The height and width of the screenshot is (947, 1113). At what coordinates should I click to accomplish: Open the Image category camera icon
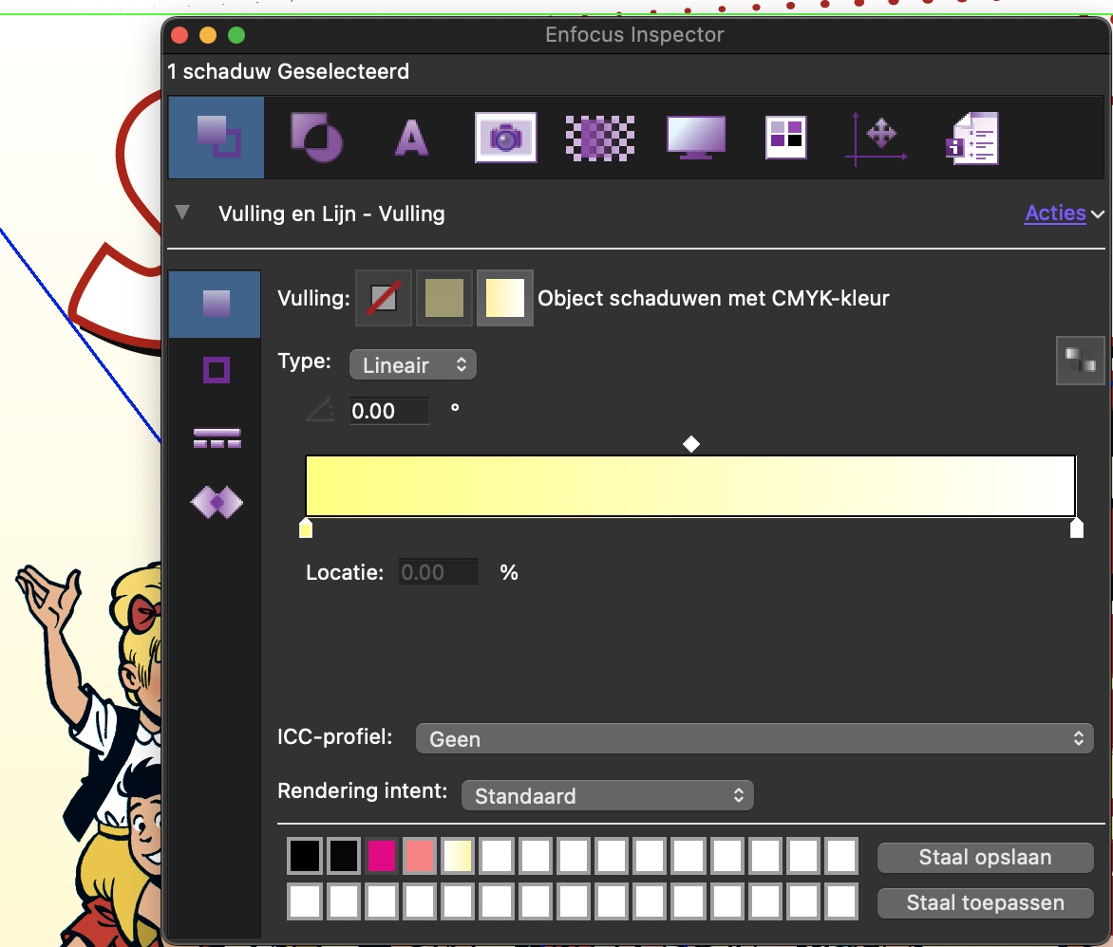click(x=505, y=138)
